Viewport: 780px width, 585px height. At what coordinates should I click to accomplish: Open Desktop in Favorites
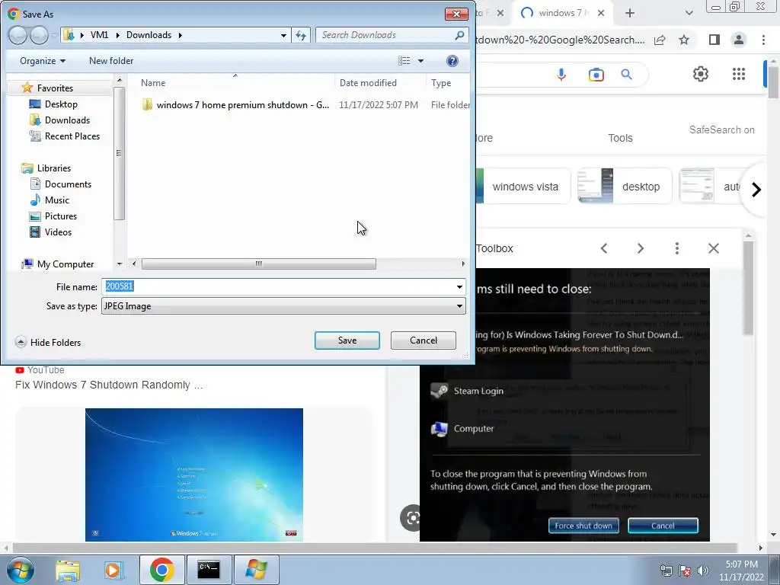[61, 104]
